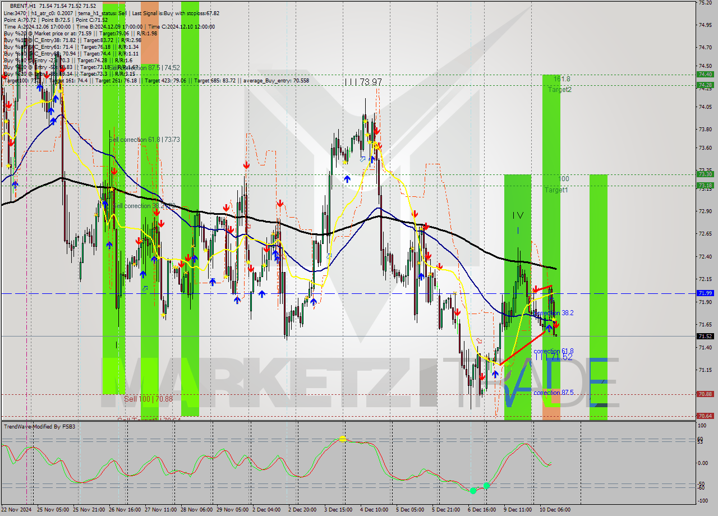Select the 'Time A:2024.12.06 17:00:00' line

click(37, 26)
